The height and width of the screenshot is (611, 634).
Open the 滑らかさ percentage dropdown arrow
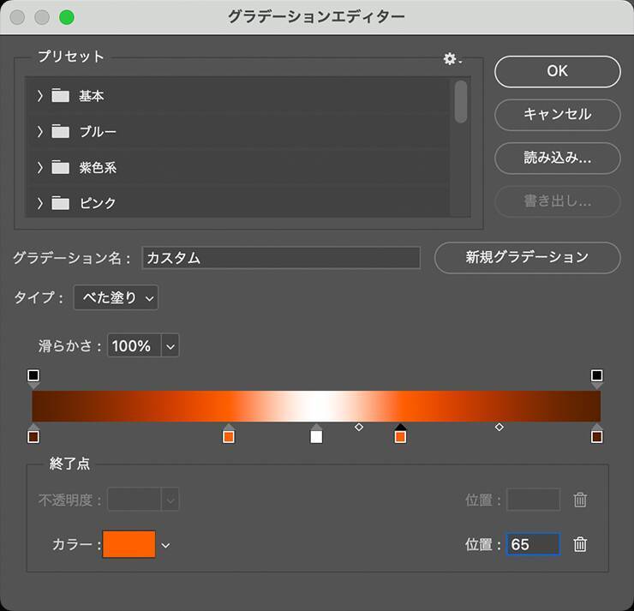tap(170, 346)
